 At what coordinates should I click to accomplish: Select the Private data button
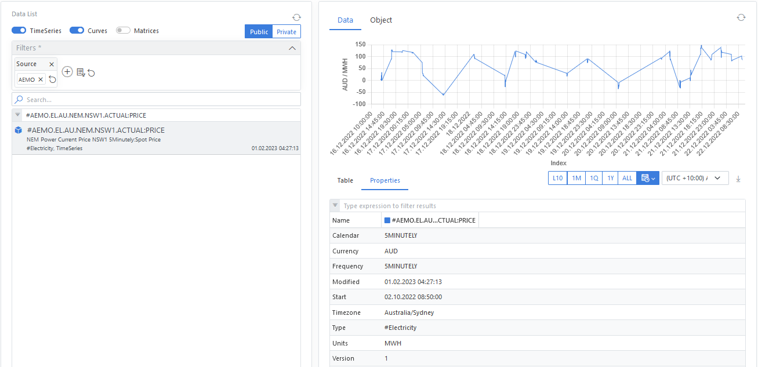click(286, 32)
